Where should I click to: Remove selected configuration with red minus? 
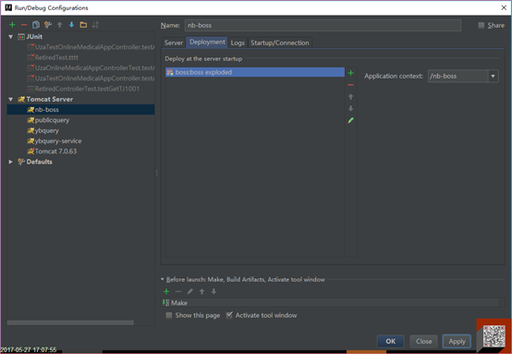[x=24, y=25]
